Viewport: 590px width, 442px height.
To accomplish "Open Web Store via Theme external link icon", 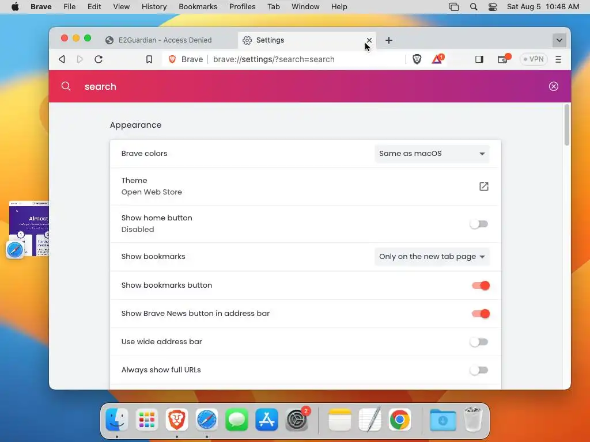I will pyautogui.click(x=484, y=186).
